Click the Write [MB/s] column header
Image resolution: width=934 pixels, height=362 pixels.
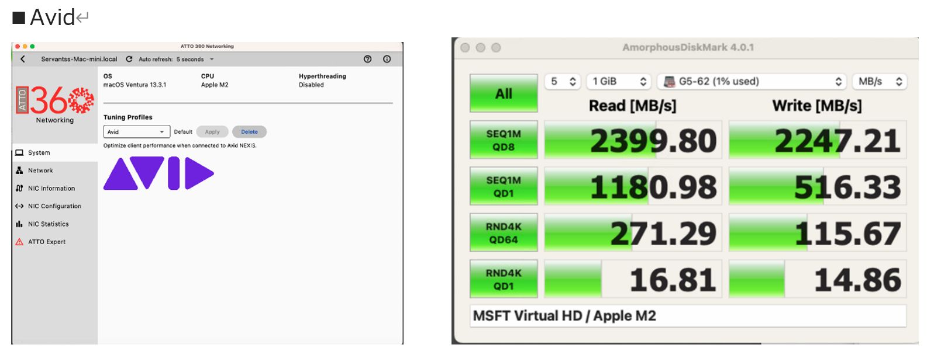coord(817,106)
